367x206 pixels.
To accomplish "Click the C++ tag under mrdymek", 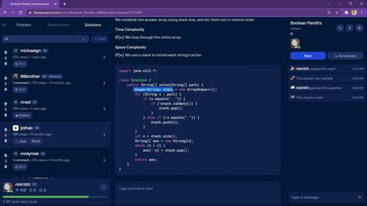I will click(20, 167).
